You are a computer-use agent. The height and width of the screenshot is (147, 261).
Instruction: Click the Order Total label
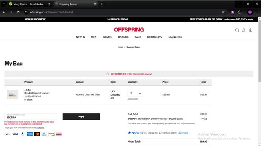(134, 142)
